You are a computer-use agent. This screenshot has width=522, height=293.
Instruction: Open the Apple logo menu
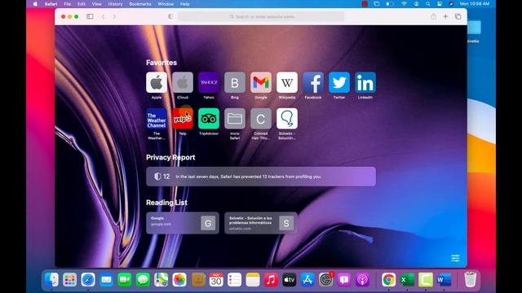pyautogui.click(x=35, y=4)
